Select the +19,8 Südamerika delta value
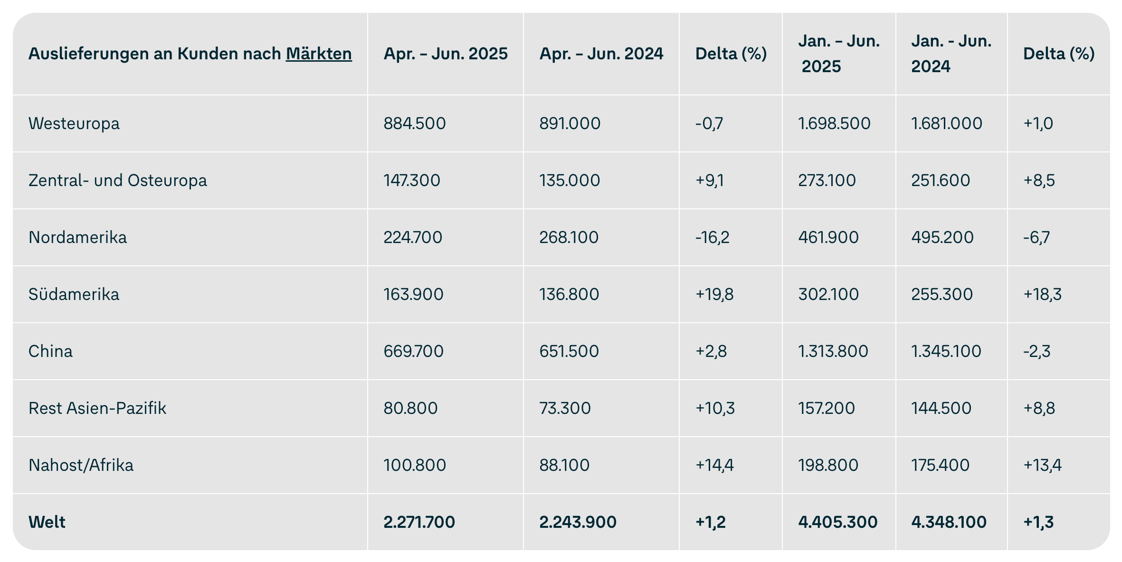Image resolution: width=1122 pixels, height=562 pixels. coord(714,294)
